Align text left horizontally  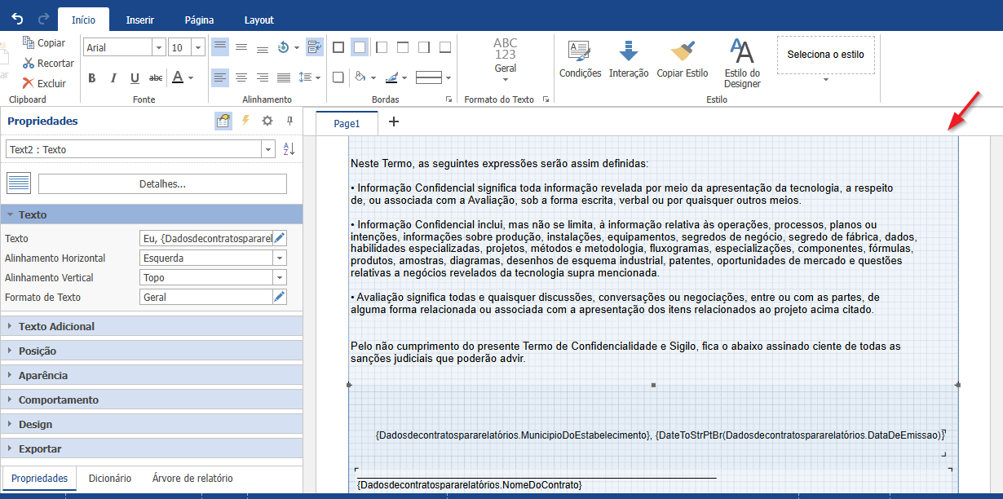coord(220,77)
